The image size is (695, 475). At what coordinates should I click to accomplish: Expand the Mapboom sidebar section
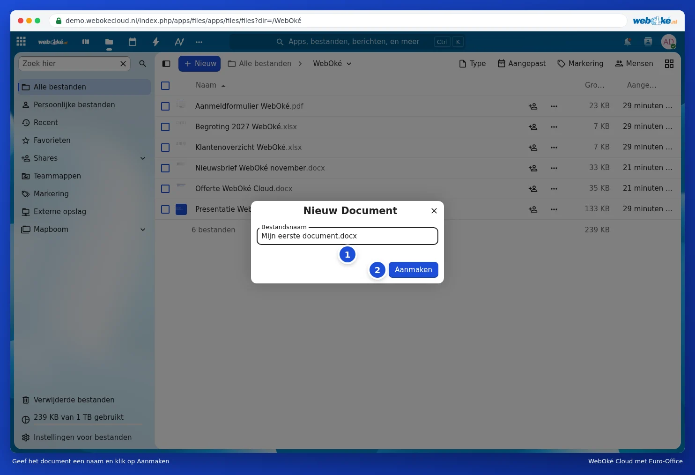pyautogui.click(x=143, y=230)
